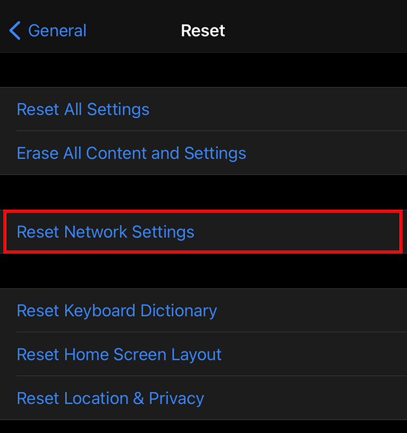Click the word "Layout" in Home Screen row
This screenshot has height=433, width=407.
pos(197,354)
